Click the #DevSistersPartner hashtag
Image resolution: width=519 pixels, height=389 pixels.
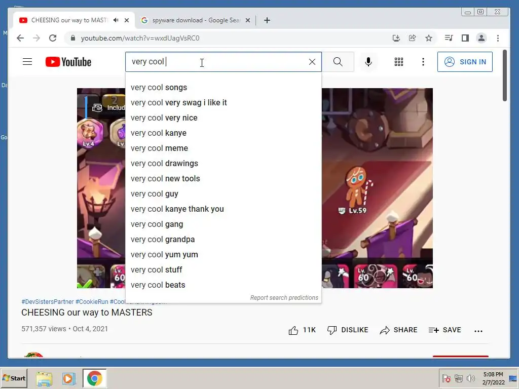[47, 302]
